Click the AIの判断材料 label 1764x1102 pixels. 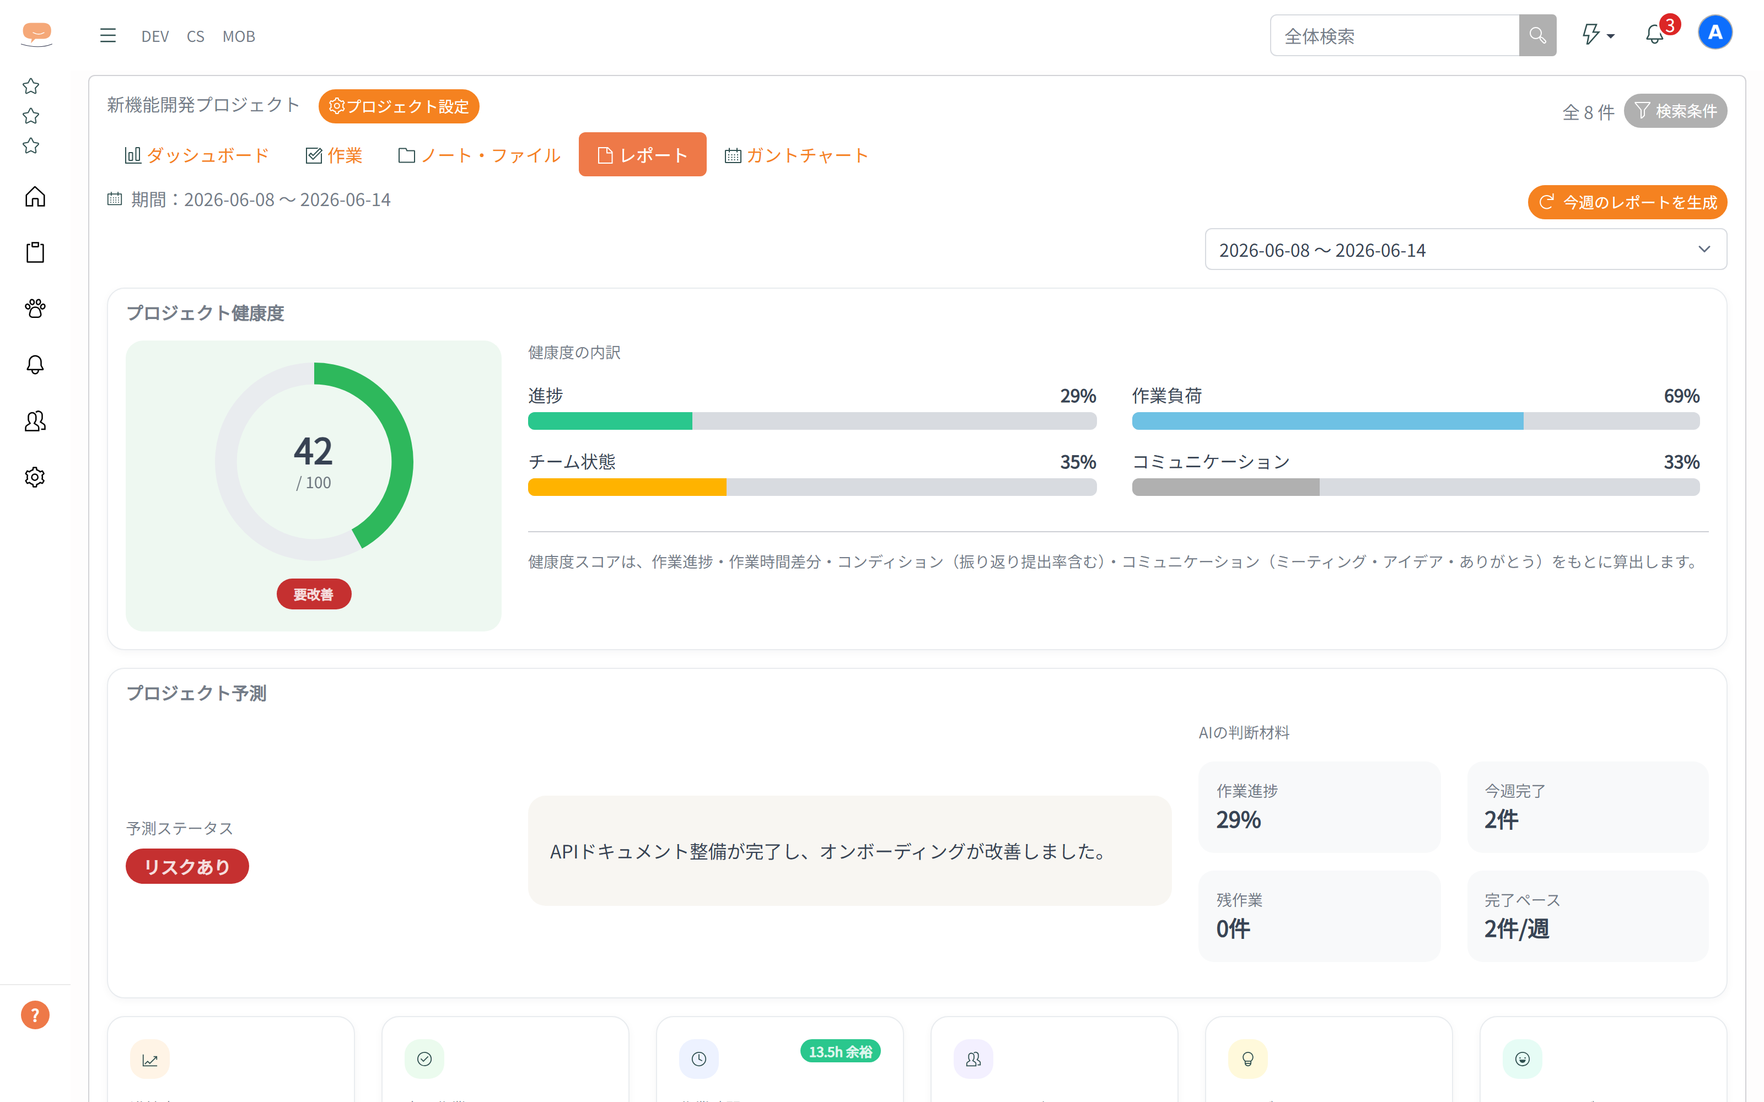click(x=1244, y=732)
